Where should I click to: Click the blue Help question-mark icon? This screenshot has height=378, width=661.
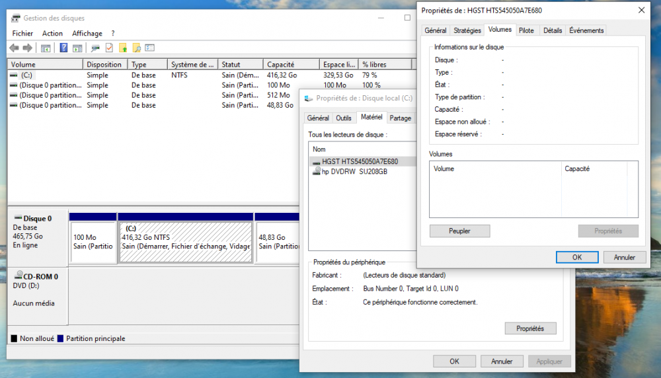click(x=63, y=48)
